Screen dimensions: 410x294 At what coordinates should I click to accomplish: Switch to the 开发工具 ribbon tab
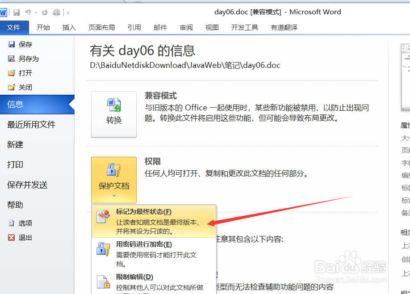click(244, 27)
